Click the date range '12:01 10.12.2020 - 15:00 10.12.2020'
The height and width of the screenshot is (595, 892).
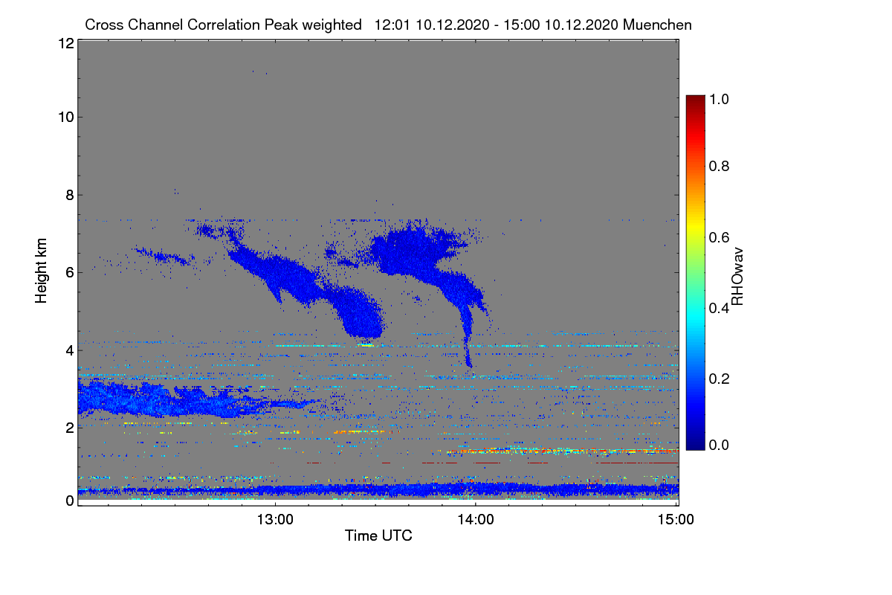click(x=497, y=25)
